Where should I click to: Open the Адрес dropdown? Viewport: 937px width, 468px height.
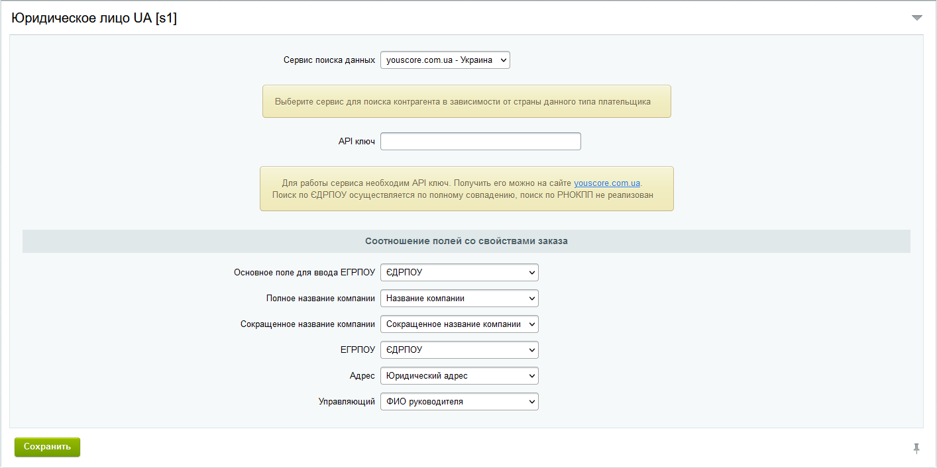point(459,376)
